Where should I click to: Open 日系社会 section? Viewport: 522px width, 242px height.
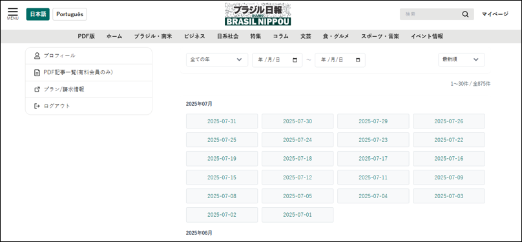(x=227, y=37)
